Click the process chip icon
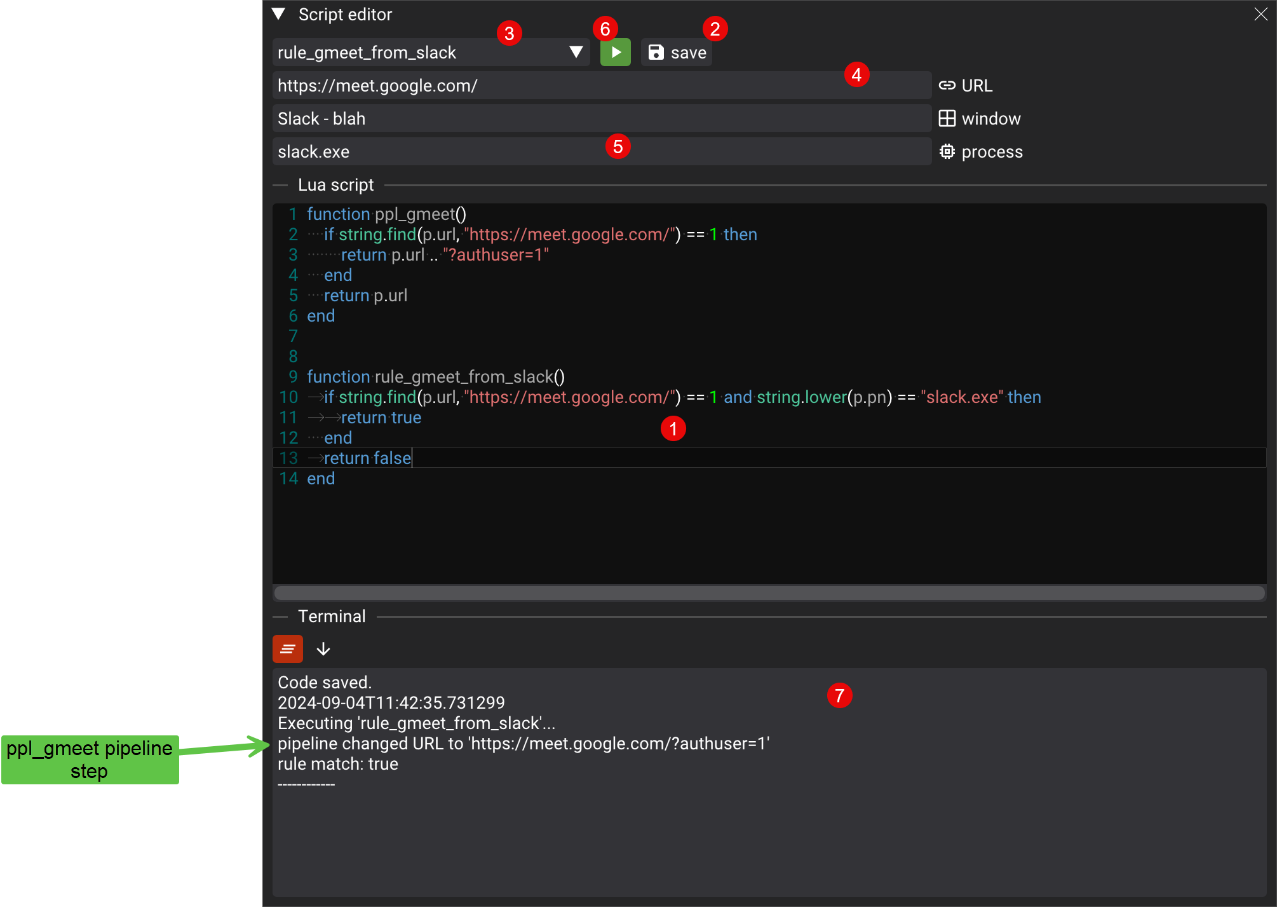 [x=947, y=151]
